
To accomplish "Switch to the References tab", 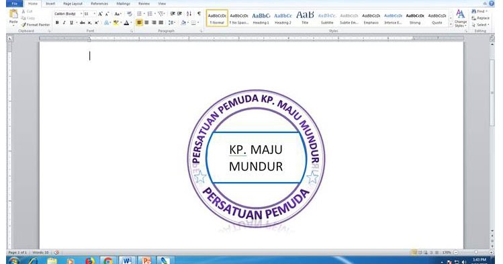I will click(x=99, y=3).
